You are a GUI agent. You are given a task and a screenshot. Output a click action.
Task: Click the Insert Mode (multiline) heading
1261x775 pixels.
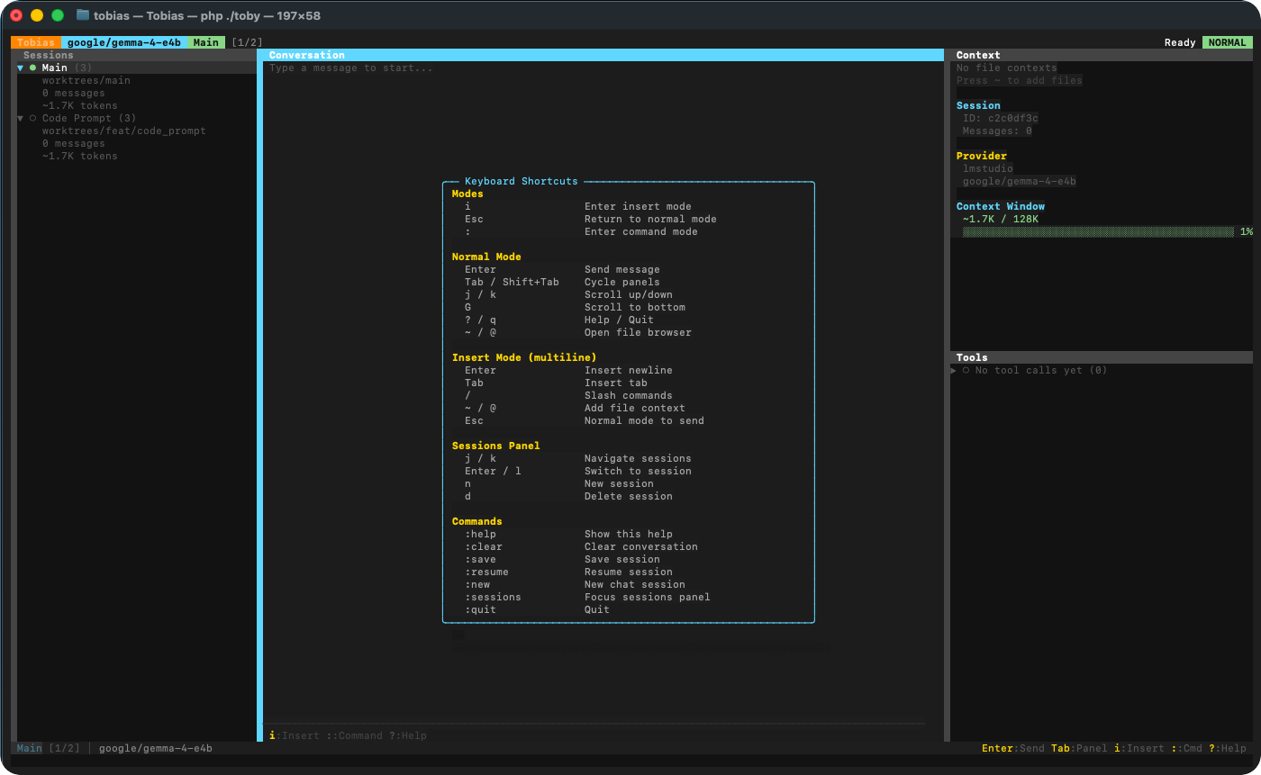524,357
